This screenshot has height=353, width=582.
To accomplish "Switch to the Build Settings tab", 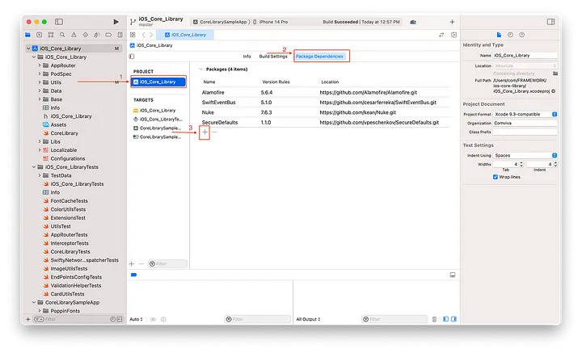I will (x=272, y=57).
